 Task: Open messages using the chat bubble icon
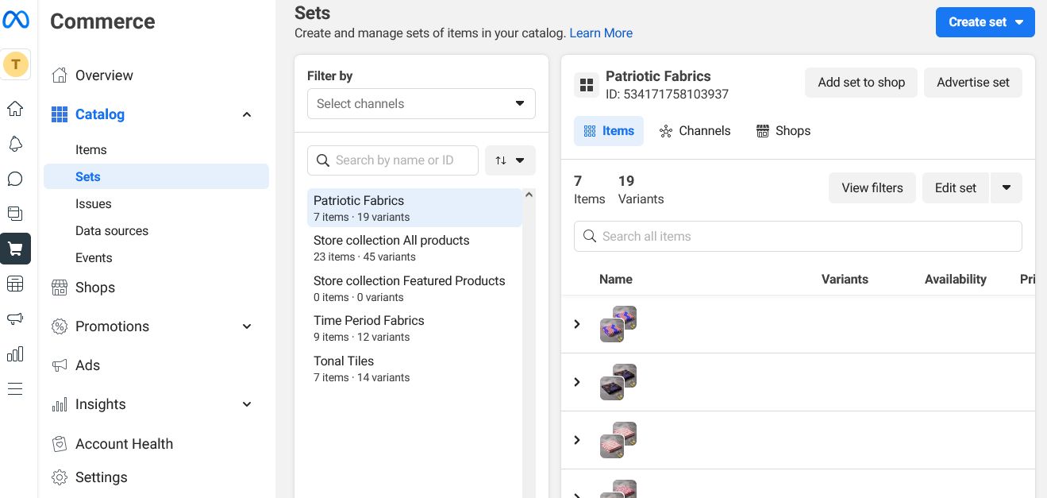(x=15, y=179)
